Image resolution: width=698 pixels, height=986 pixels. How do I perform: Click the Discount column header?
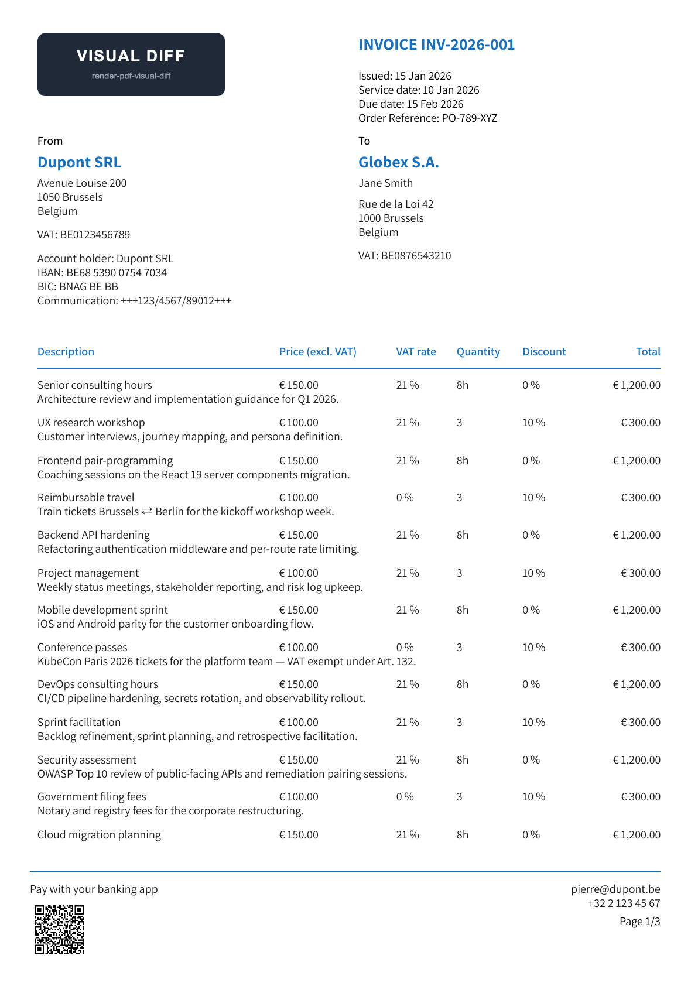(544, 352)
